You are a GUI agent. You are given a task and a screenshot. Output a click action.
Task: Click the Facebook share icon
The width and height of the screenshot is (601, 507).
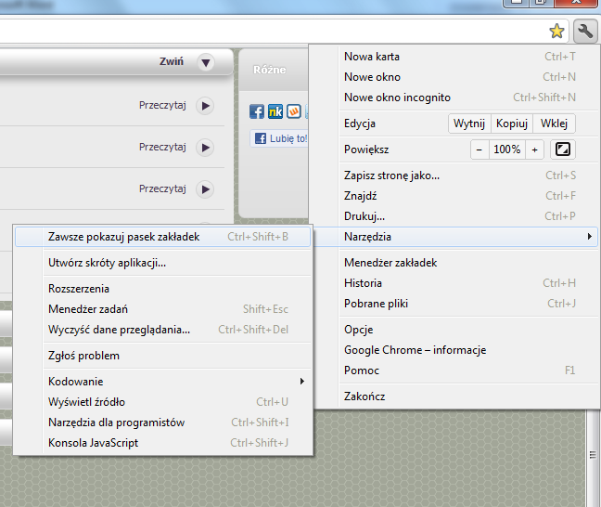pos(257,111)
